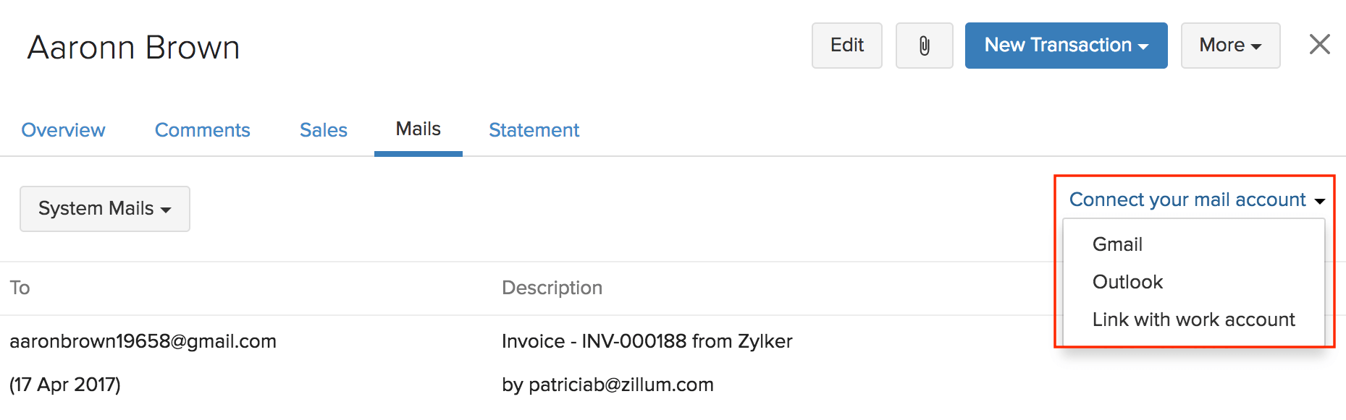Open the System Mails filter dropdown

(x=104, y=209)
